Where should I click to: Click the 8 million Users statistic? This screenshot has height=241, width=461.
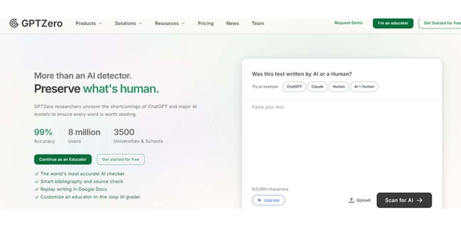coord(84,136)
